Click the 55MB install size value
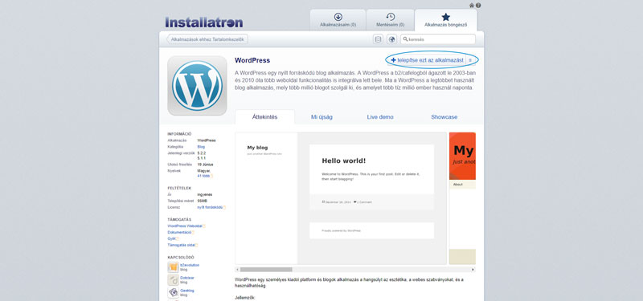This screenshot has height=301, width=643. coord(203,201)
